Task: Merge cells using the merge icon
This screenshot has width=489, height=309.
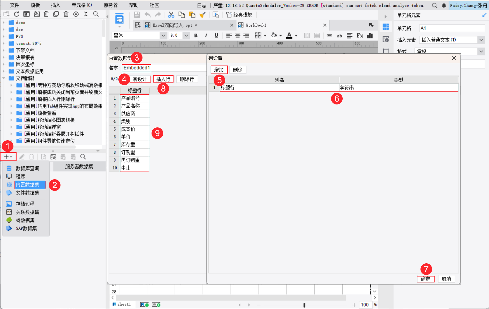Action: (307, 36)
